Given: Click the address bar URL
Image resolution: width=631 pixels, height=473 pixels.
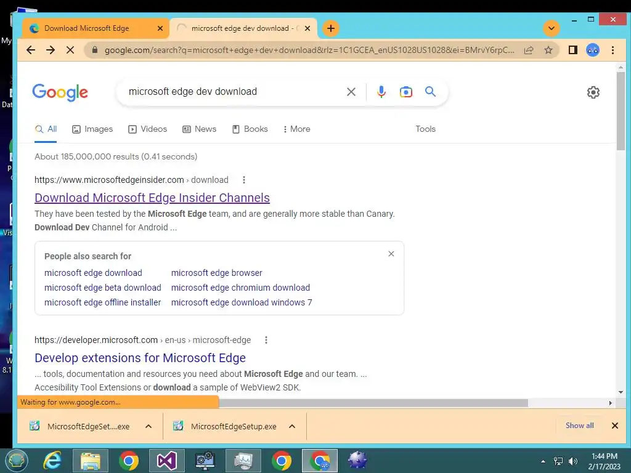Looking at the screenshot, I should pos(309,50).
